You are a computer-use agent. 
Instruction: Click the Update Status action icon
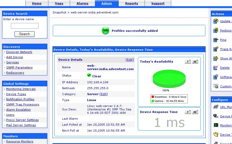pyautogui.click(x=216, y=21)
